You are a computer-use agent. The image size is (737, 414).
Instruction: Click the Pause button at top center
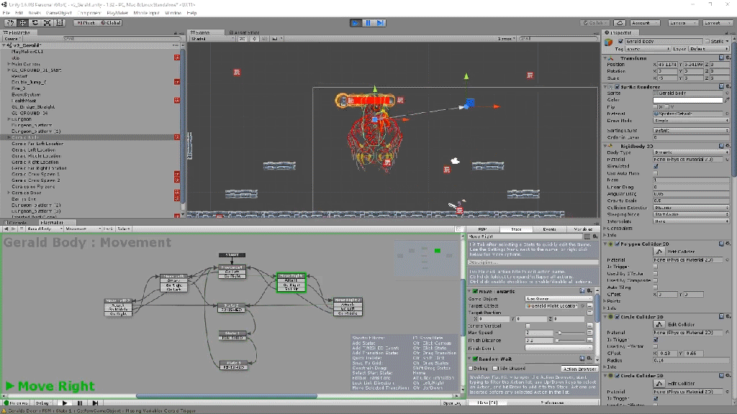[368, 22]
